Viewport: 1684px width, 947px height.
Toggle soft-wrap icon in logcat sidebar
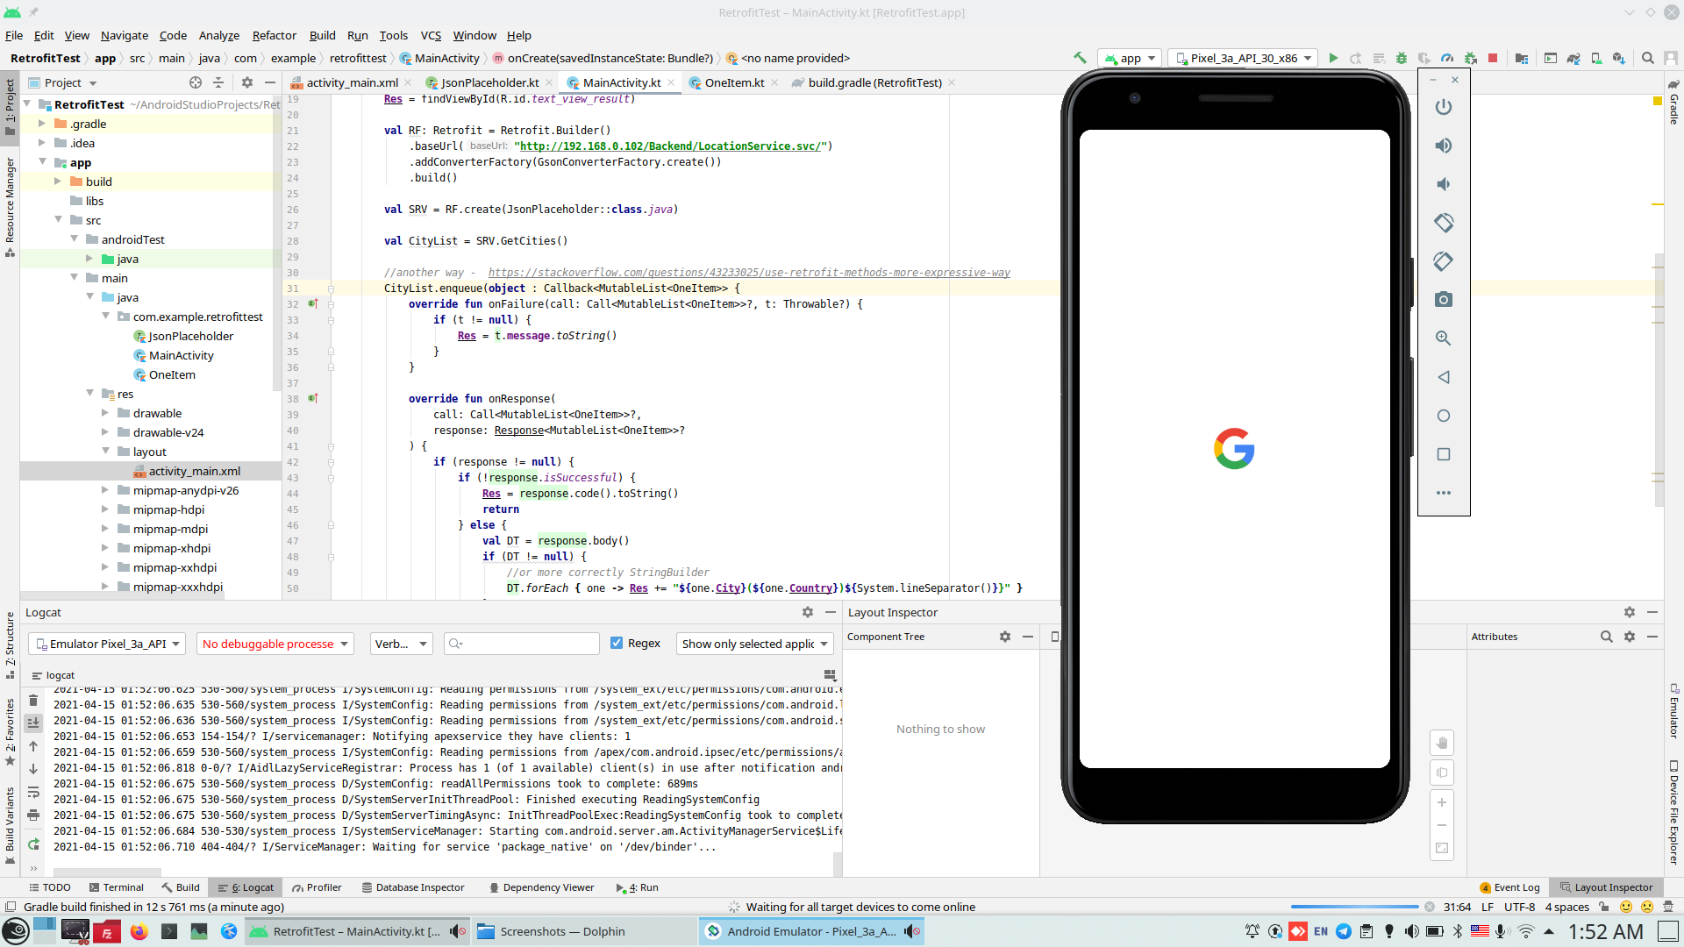click(33, 792)
